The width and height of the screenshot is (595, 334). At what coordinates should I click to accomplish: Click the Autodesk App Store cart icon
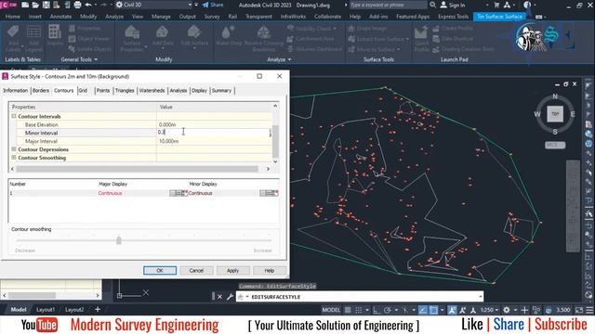coord(496,5)
